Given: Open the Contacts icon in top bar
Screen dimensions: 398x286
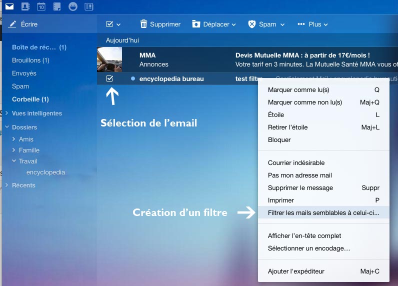Looking at the screenshot, I should coord(25,7).
